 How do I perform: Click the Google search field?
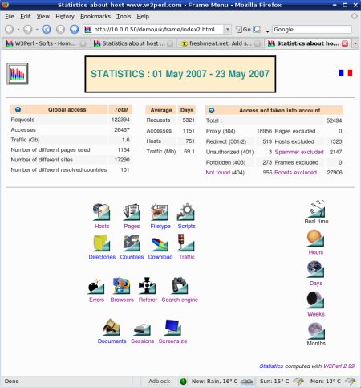pyautogui.click(x=312, y=29)
